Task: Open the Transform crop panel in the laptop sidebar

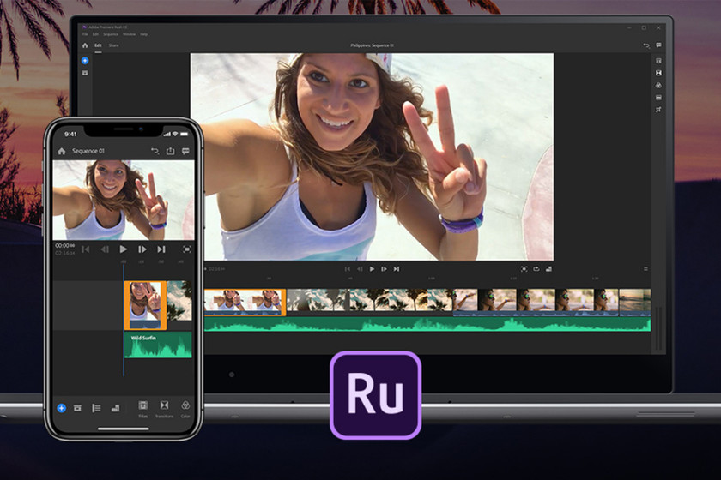Action: tap(658, 110)
